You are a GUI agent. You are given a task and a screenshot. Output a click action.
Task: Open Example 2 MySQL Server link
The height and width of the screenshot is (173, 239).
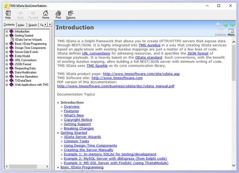[115, 159]
